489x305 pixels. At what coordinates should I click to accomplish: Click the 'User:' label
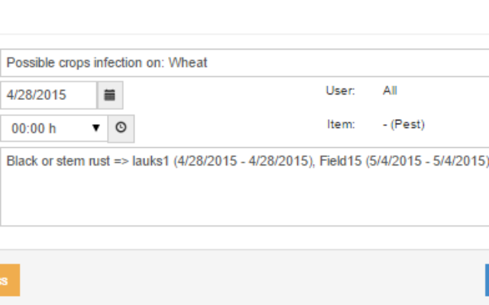coord(340,91)
